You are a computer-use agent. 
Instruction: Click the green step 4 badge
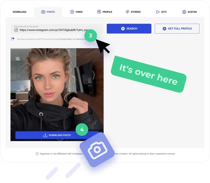[82, 130]
